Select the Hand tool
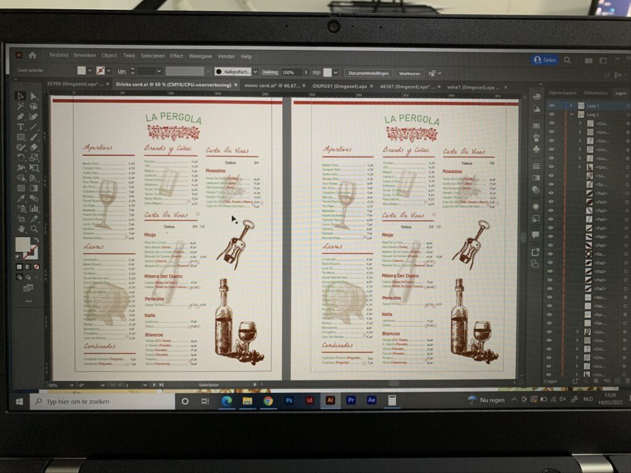This screenshot has height=473, width=631. click(21, 228)
